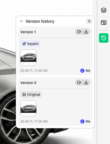Viewport: 110px width, 144px height.
Task: Open the layout panel icon in sidebar
Action: pos(104,23)
